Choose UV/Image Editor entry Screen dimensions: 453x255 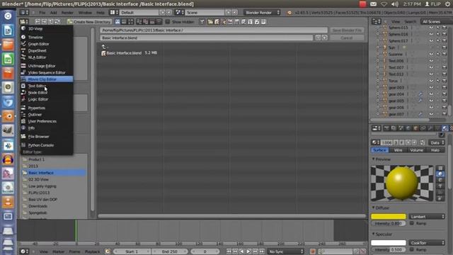(x=46, y=66)
